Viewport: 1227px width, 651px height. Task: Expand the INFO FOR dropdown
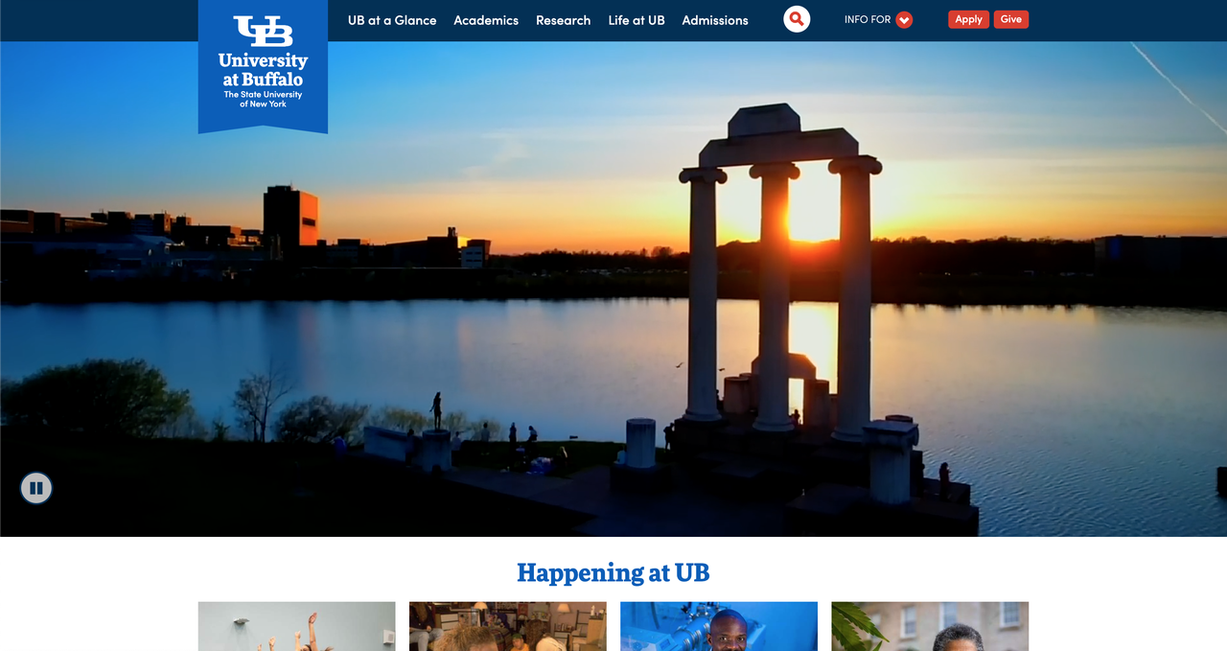(878, 19)
